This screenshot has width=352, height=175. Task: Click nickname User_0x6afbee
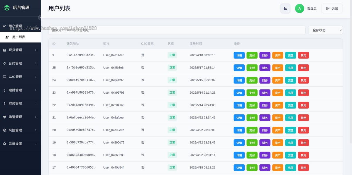click(114, 118)
